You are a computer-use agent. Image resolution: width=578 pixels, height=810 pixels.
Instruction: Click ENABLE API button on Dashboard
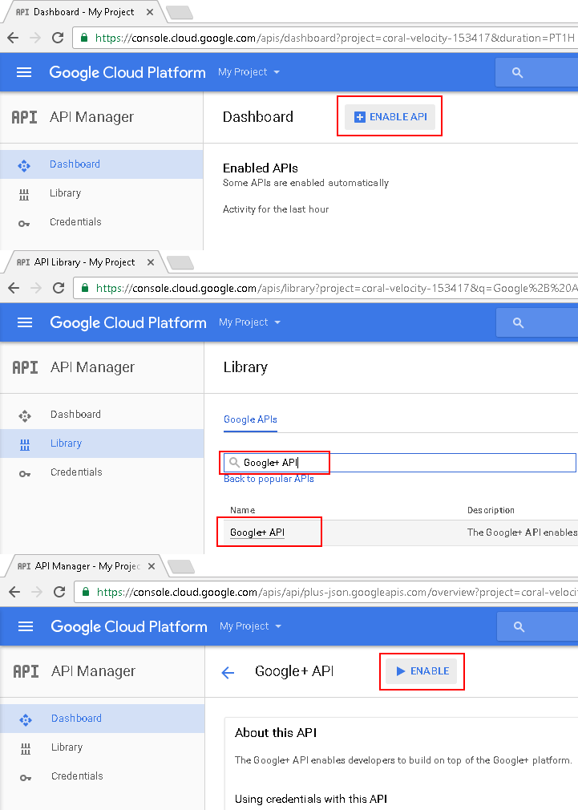pyautogui.click(x=390, y=117)
